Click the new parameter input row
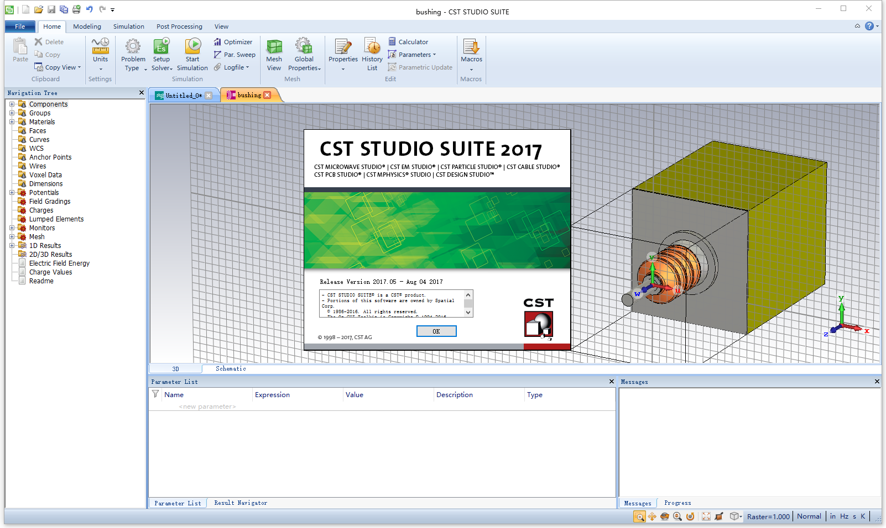 382,406
